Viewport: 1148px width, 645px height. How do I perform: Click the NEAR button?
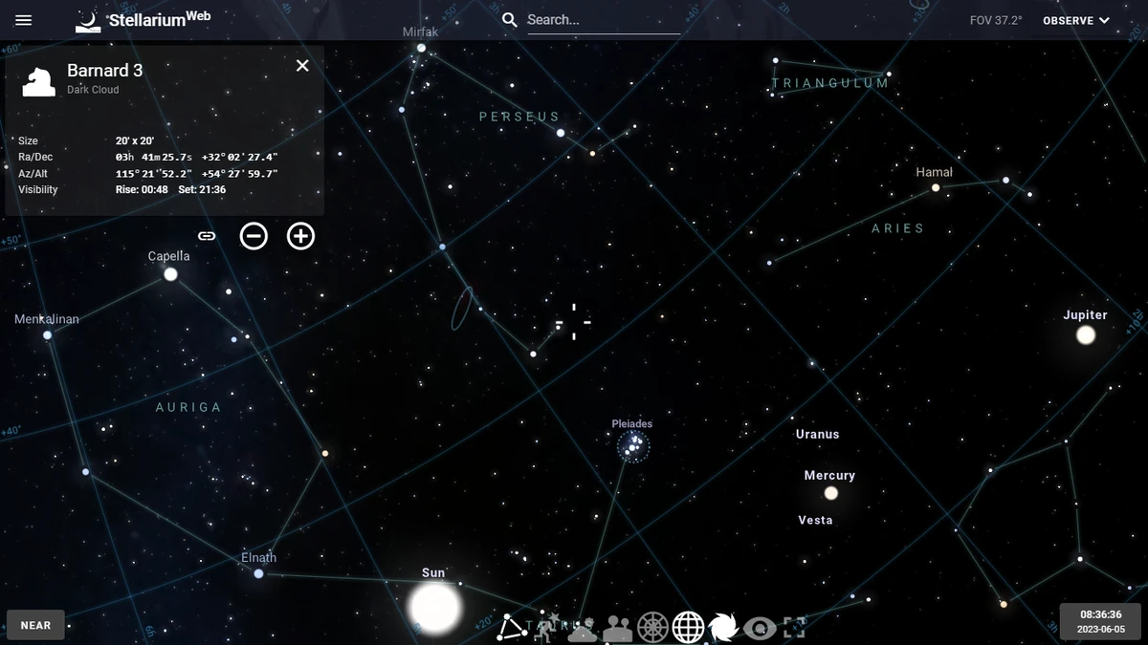[35, 624]
